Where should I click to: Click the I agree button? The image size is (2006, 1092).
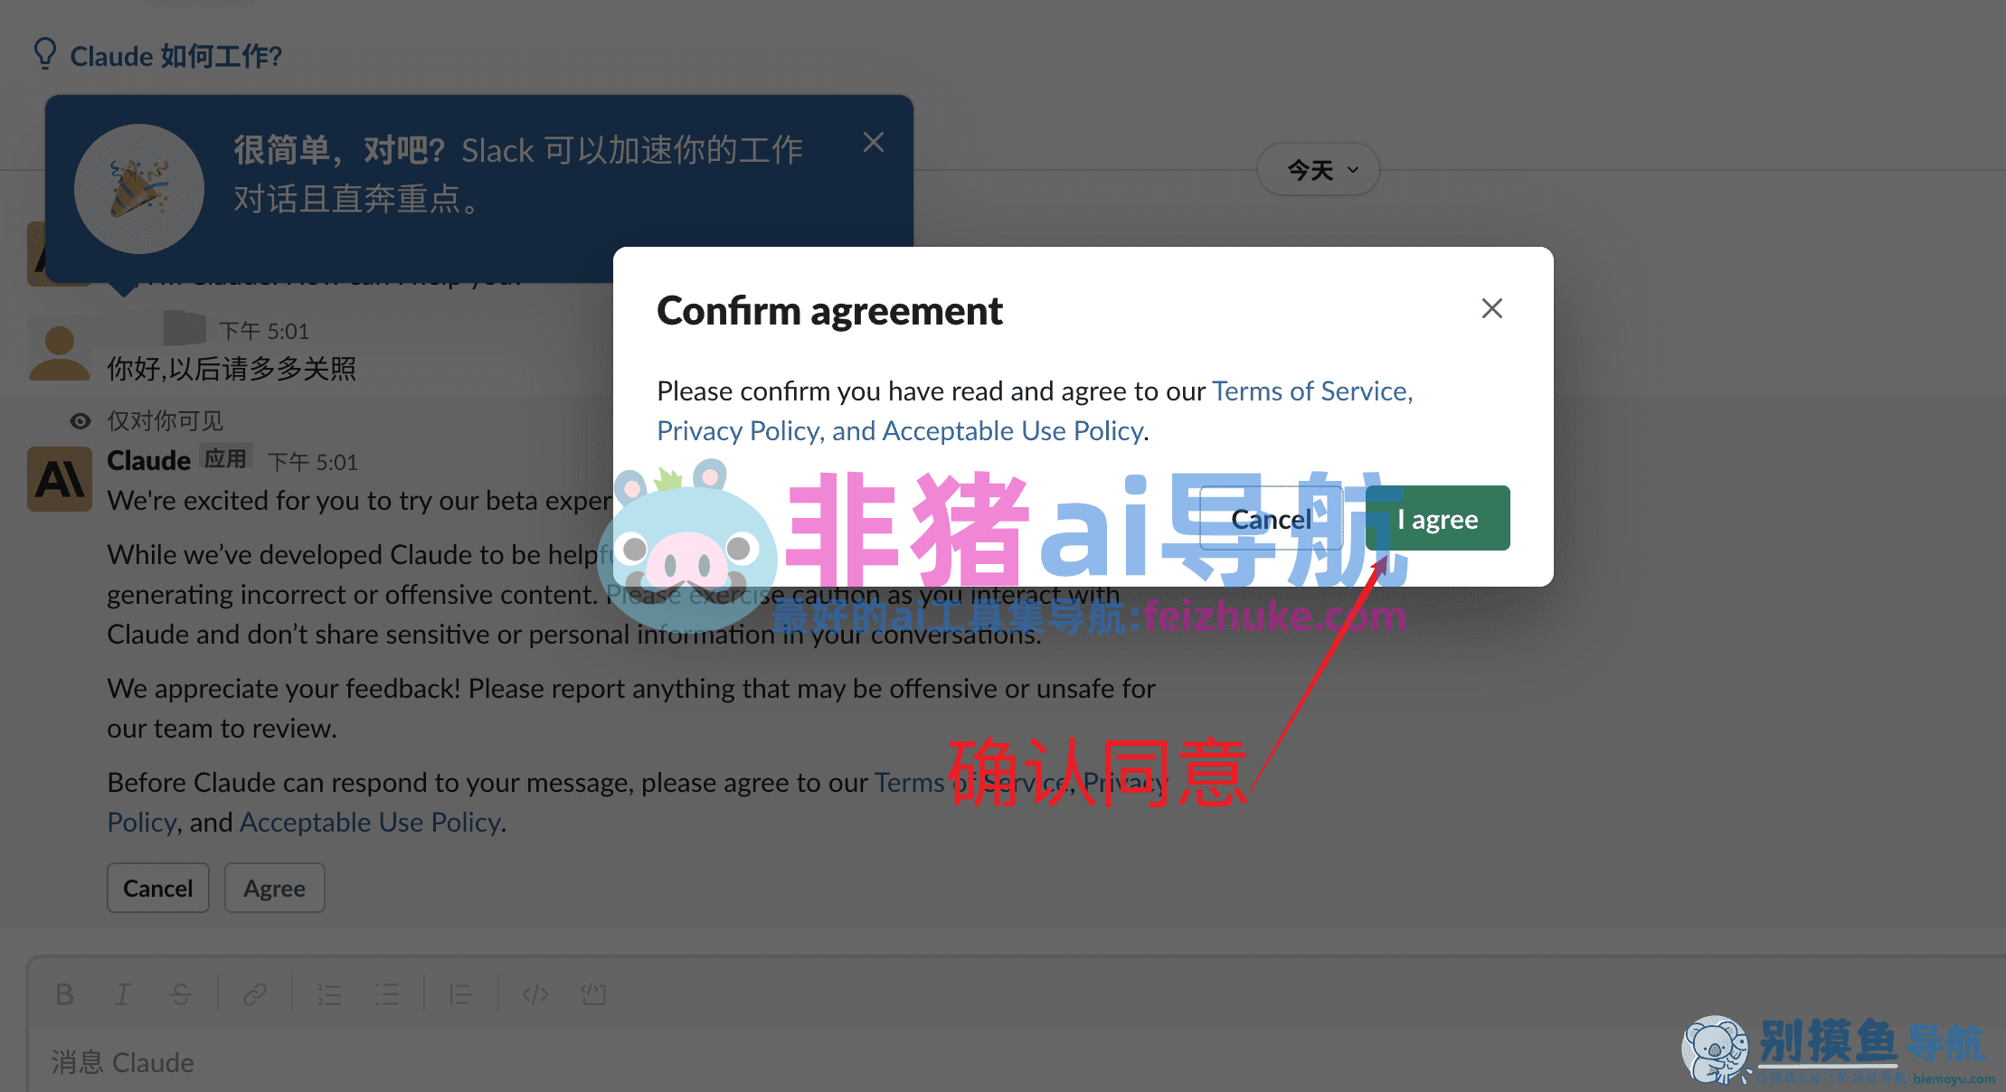coord(1437,518)
